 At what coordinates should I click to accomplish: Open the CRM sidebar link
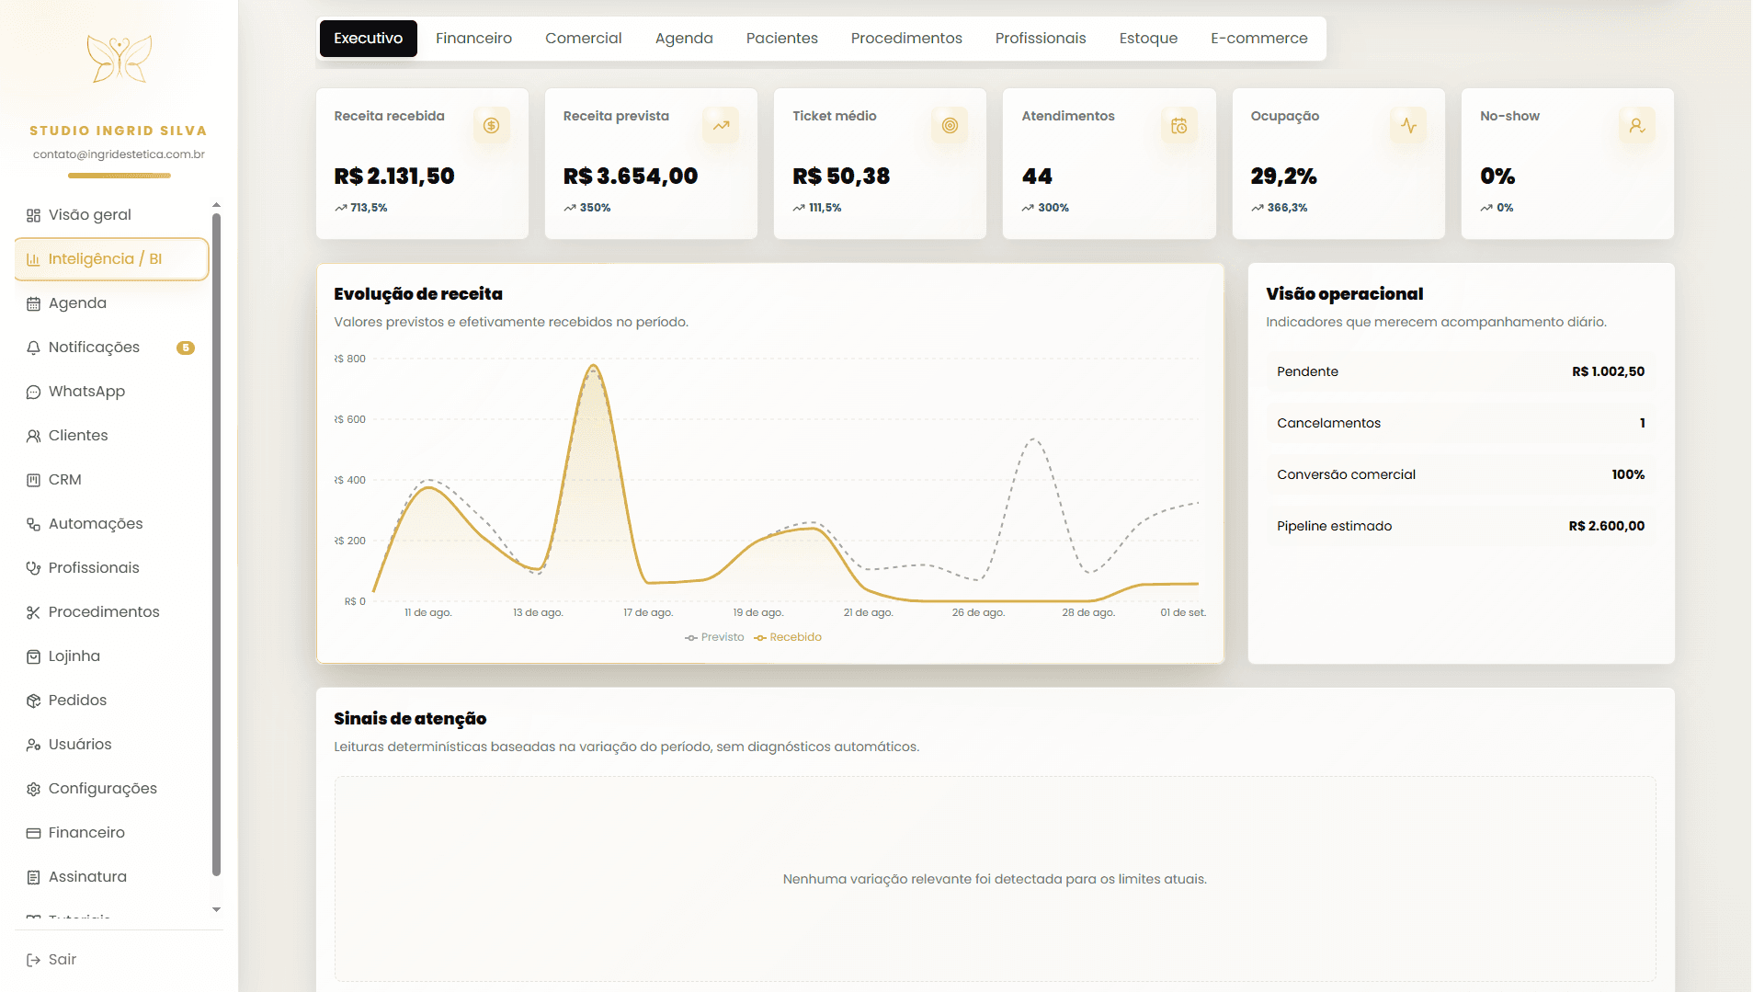pyautogui.click(x=112, y=480)
